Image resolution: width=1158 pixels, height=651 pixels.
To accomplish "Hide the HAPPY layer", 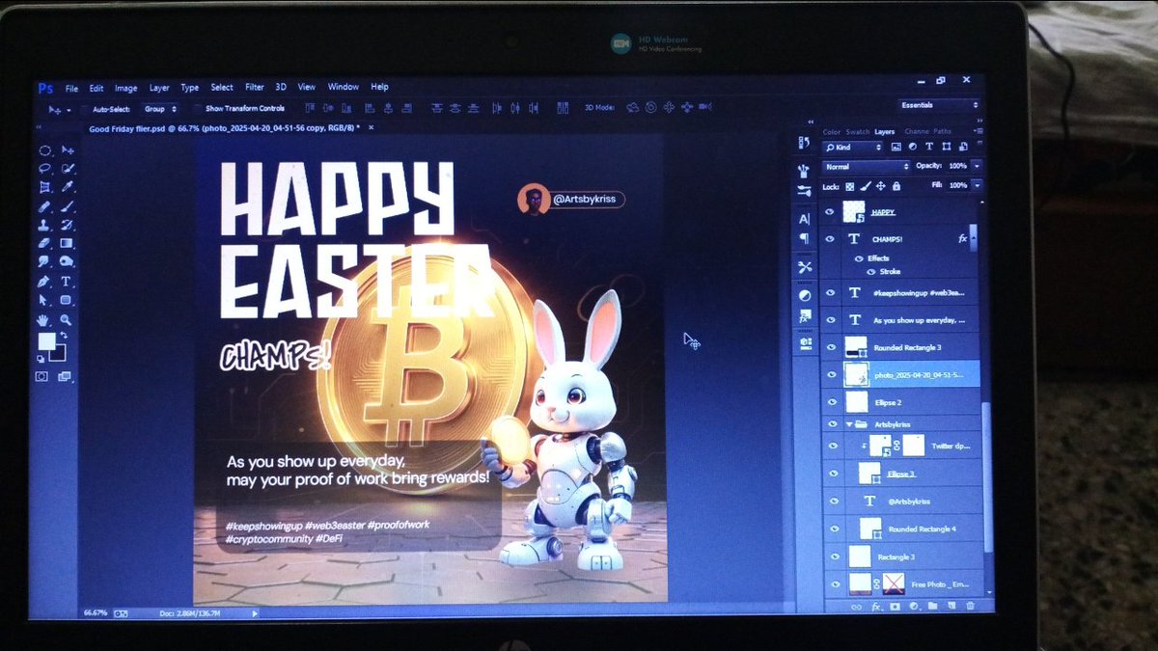I will (829, 211).
